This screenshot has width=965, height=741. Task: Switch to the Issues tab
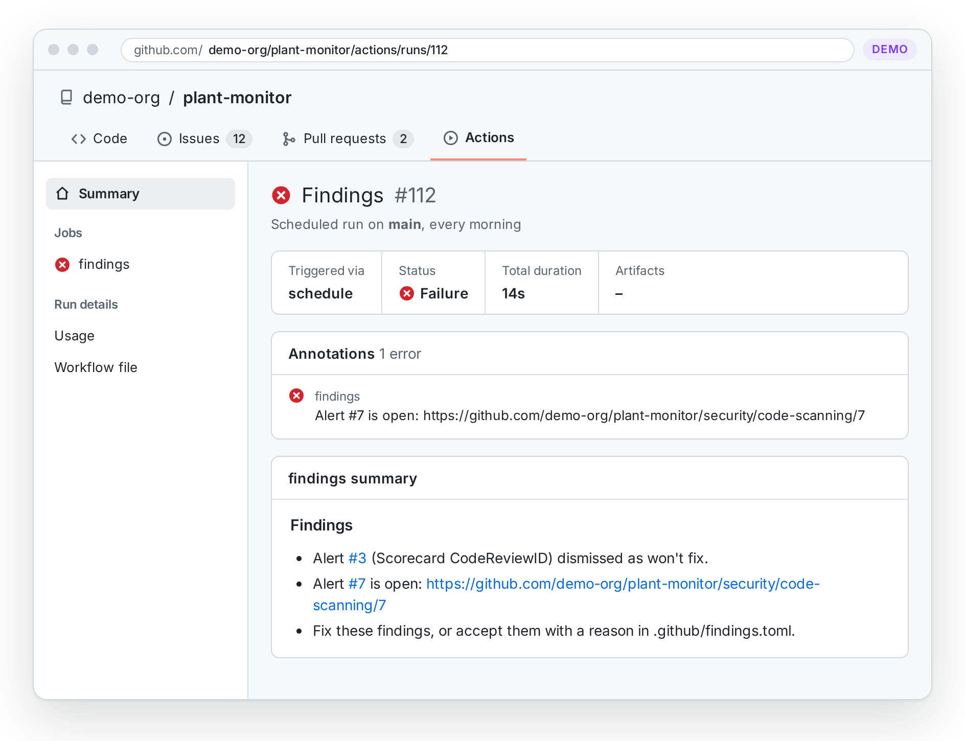tap(204, 138)
